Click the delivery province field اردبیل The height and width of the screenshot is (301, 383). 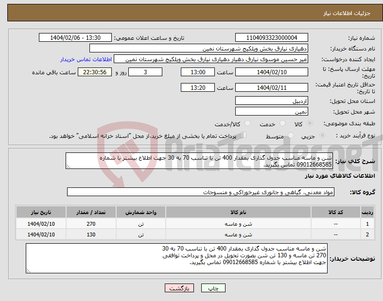[271, 101]
